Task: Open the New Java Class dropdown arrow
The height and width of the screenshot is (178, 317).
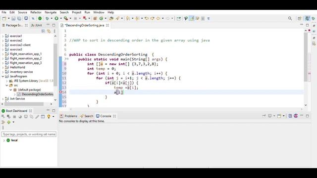Action: (106, 18)
